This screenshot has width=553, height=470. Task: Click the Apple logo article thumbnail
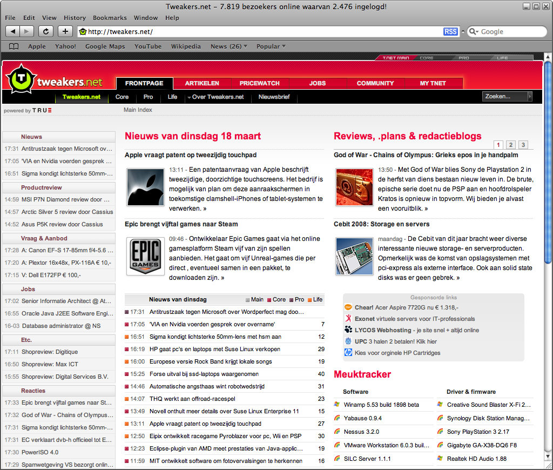(145, 187)
